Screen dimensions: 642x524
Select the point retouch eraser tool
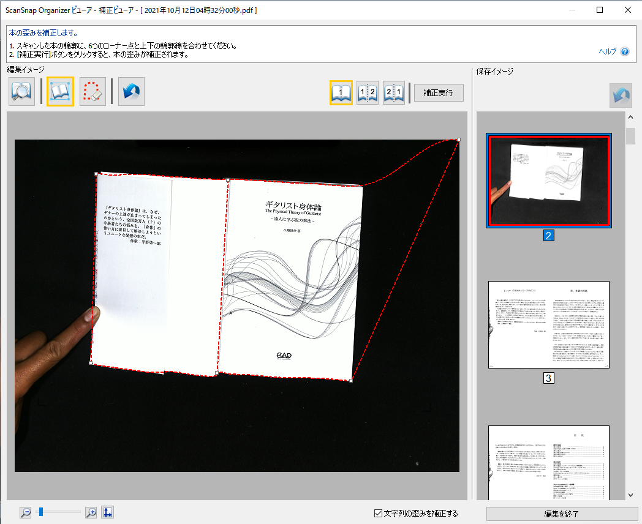coord(93,91)
